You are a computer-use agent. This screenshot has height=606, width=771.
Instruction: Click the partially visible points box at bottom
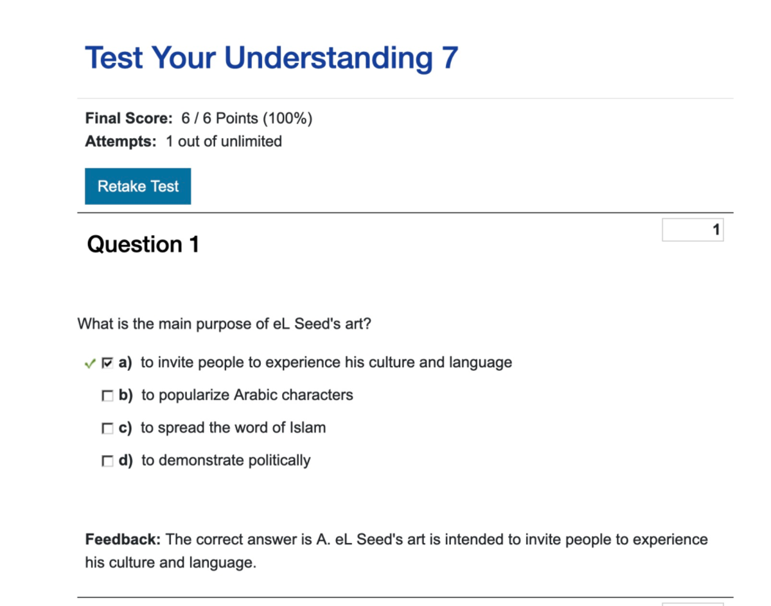pyautogui.click(x=692, y=603)
